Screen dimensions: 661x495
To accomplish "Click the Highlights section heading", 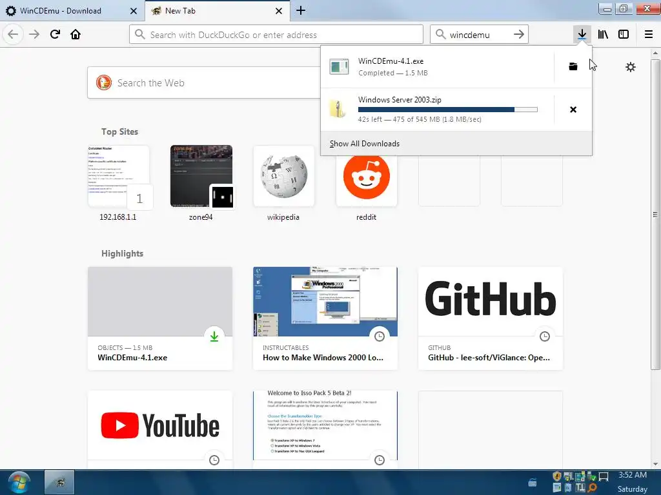I will (x=122, y=253).
